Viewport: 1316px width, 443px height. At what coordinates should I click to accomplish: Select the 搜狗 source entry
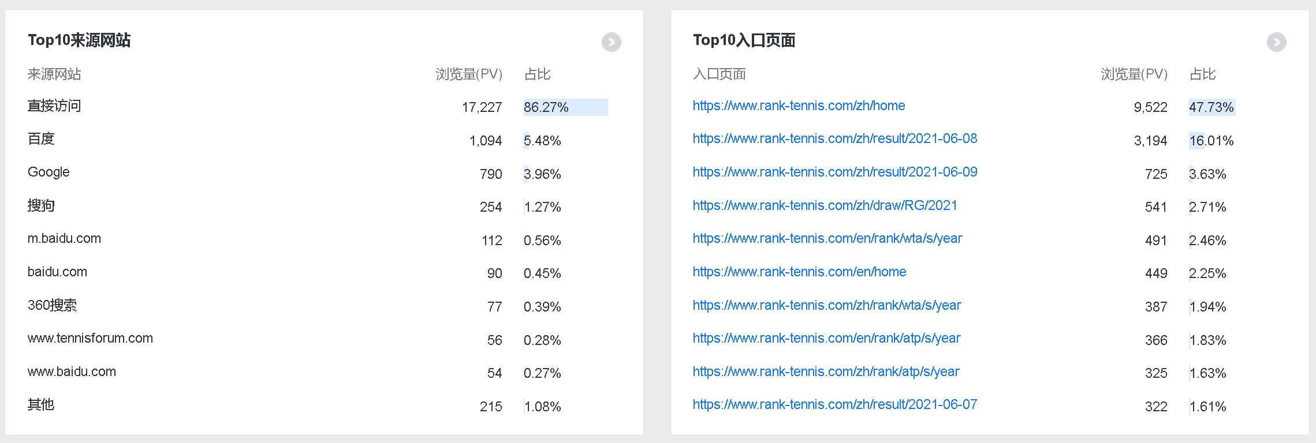[x=41, y=206]
